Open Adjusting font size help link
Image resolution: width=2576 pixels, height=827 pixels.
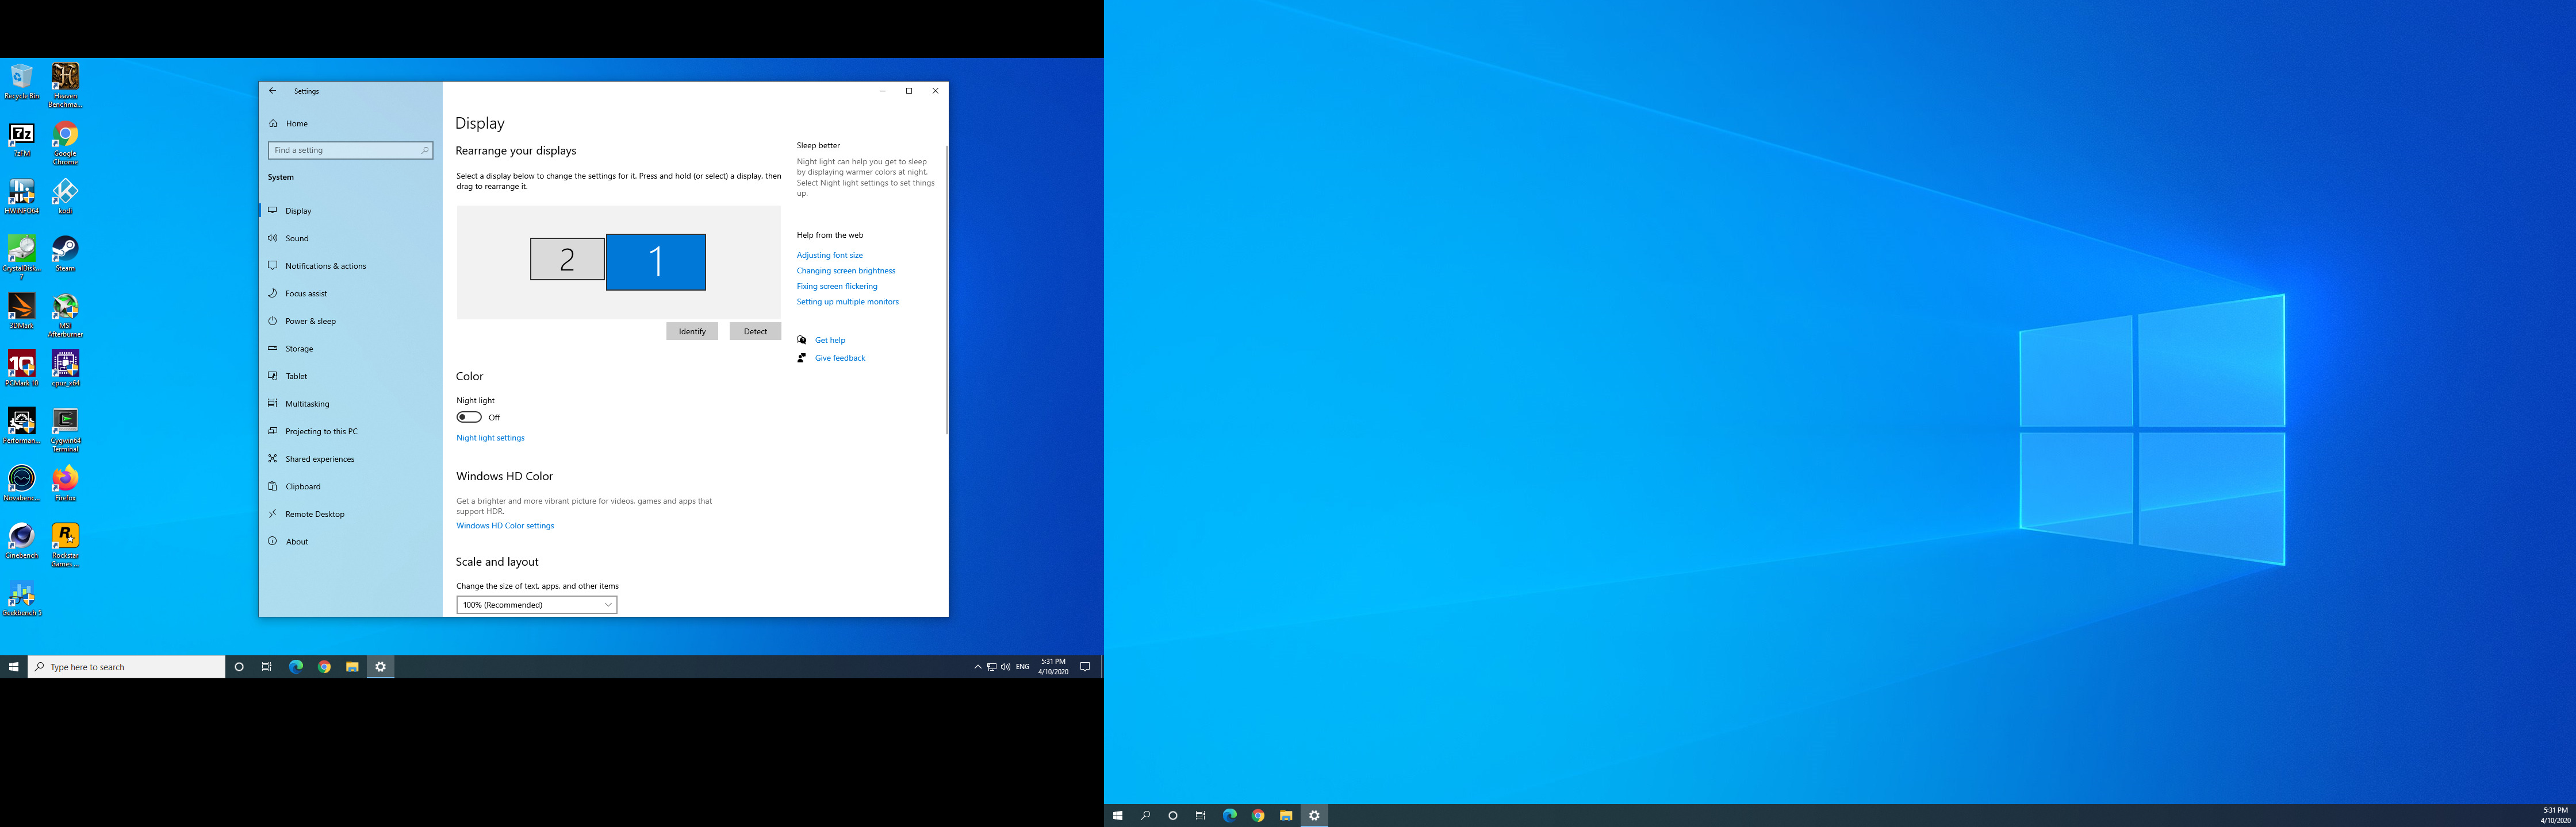pyautogui.click(x=829, y=256)
